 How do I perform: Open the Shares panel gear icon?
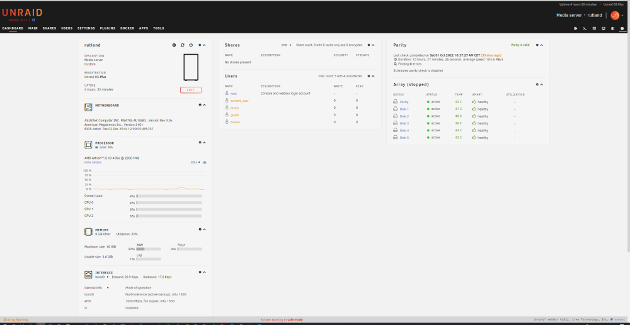click(369, 45)
